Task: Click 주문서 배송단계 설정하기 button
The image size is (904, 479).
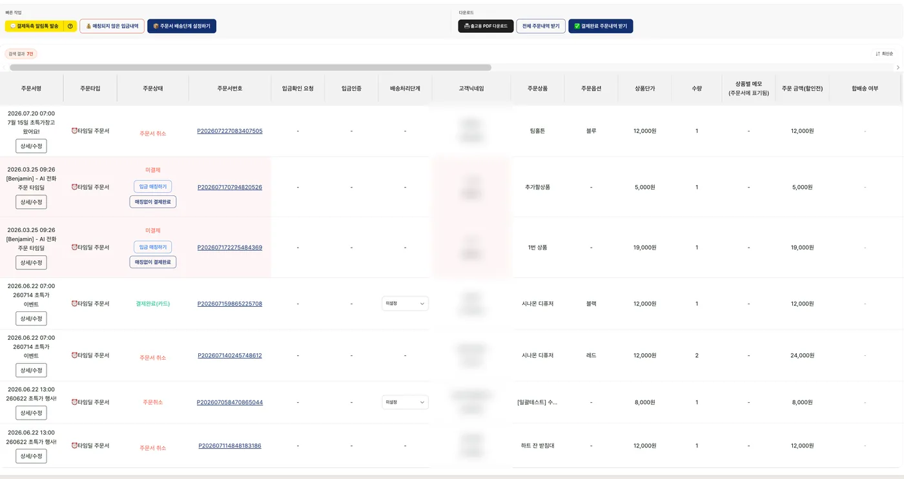Action: [181, 26]
